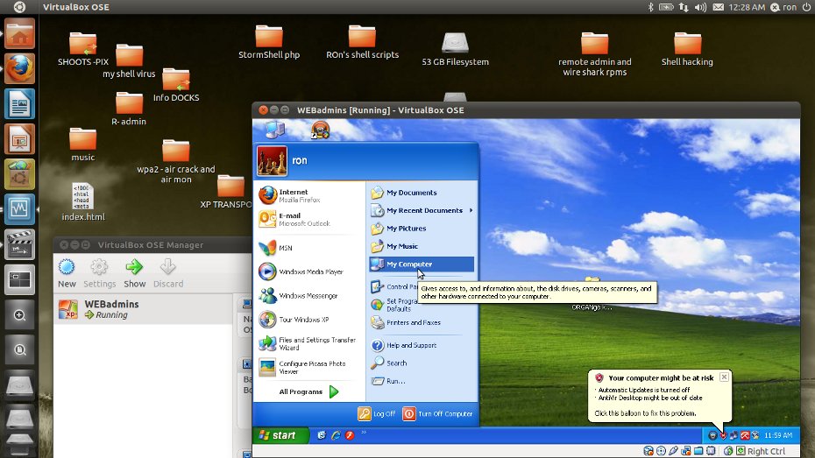
Task: Select the 'my shell virus' desktop folder
Action: coord(129,61)
